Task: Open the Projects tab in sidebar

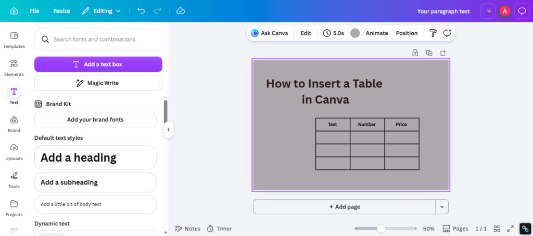Action: click(14, 208)
